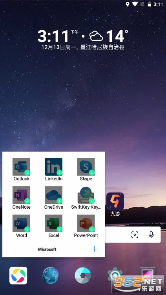Launch LinkedIn from the Microsoft folder
The image size is (166, 295).
pyautogui.click(x=53, y=167)
